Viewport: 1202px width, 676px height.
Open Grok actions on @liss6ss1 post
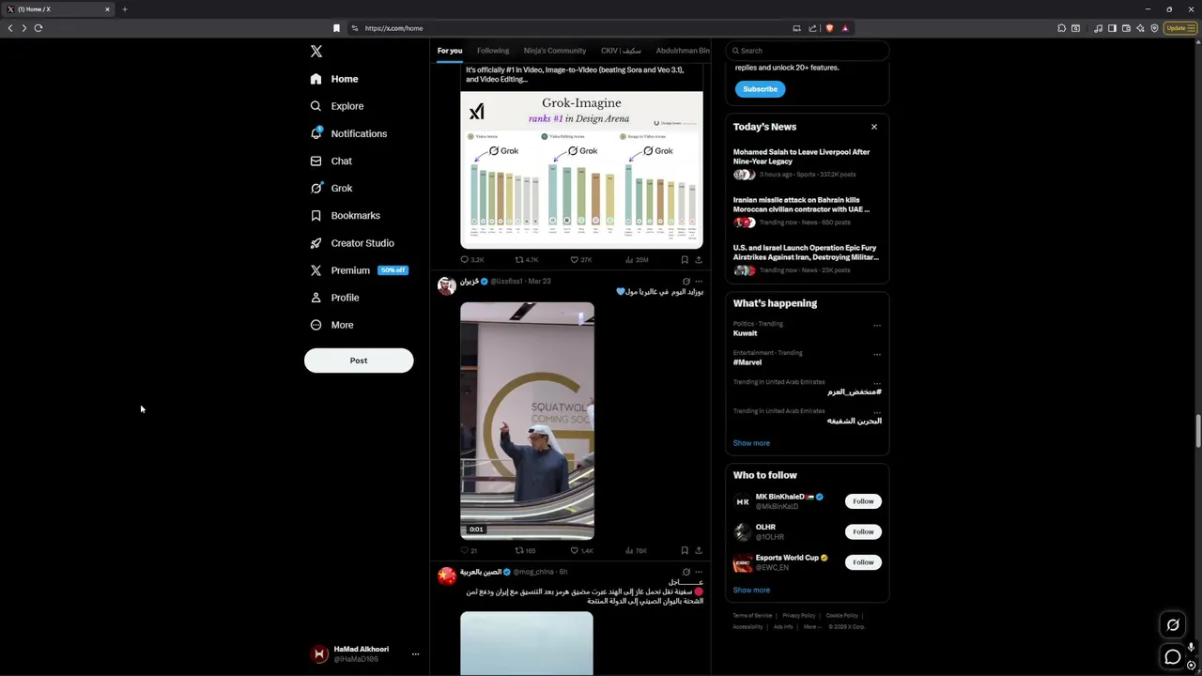pos(686,282)
